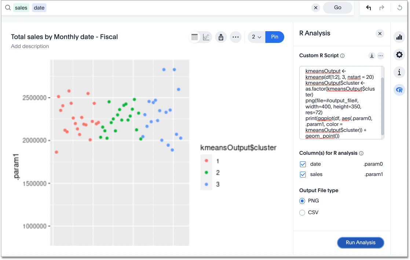Image resolution: width=410 pixels, height=260 pixels.
Task: Uncheck the date column for R analysis
Action: (303, 164)
